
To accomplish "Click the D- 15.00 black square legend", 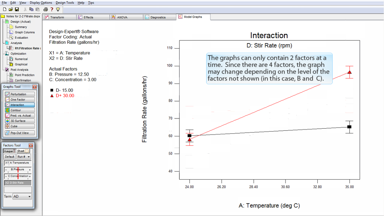I will point(52,90).
